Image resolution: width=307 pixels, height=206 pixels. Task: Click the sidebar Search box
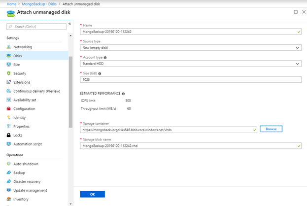tap(36, 27)
